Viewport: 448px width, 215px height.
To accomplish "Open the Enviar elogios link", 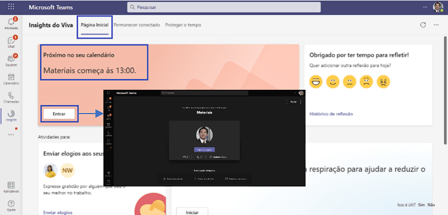I will pos(58,212).
